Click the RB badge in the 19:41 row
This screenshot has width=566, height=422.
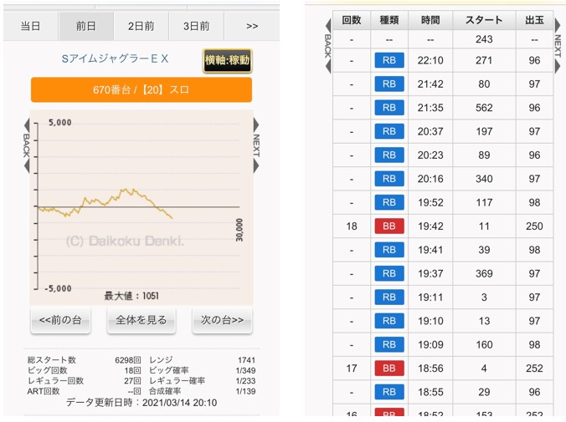[389, 250]
